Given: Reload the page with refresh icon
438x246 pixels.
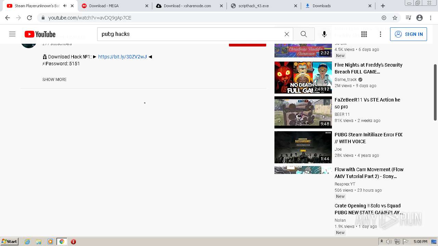Looking at the screenshot, I should (x=29, y=18).
